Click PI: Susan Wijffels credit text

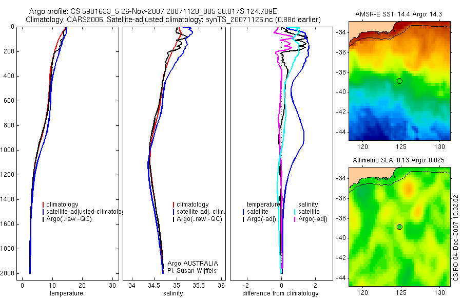tap(192, 271)
